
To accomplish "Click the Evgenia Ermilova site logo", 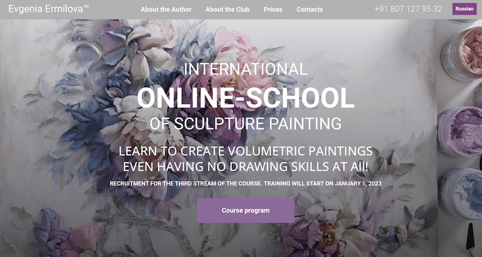I will [49, 9].
